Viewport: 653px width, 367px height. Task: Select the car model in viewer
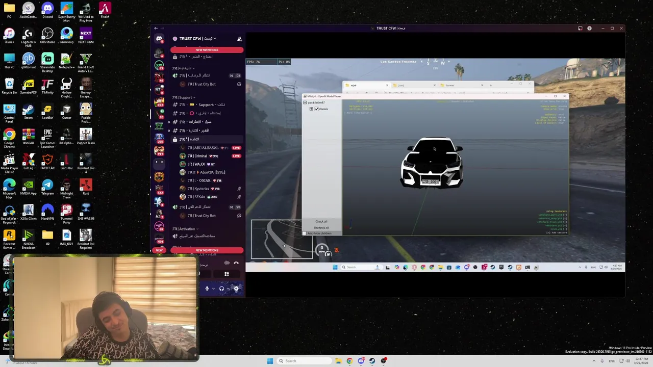[432, 163]
